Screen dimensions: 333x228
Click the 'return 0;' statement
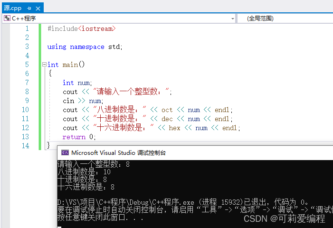79,137
